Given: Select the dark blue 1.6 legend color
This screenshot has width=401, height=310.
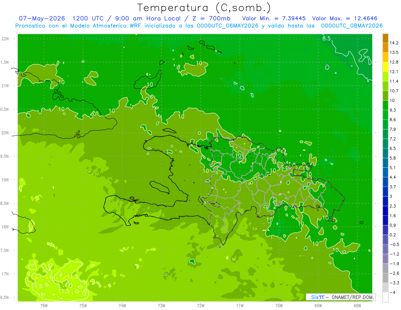Looking at the screenshot, I should [385, 211].
